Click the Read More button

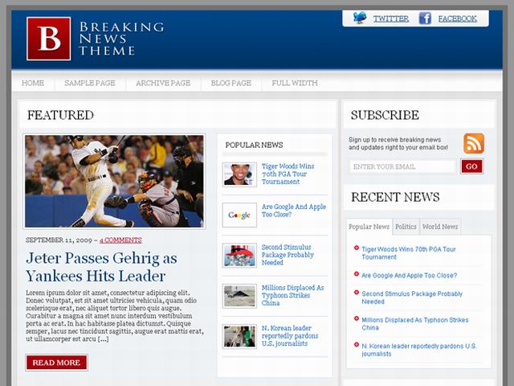56,363
